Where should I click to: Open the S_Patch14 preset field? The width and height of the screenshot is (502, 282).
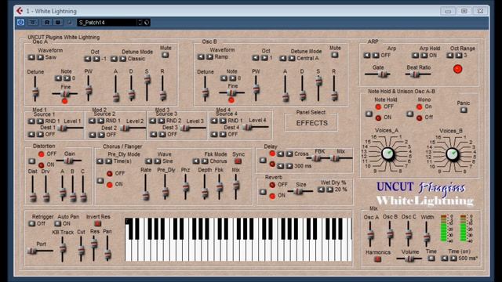107,23
